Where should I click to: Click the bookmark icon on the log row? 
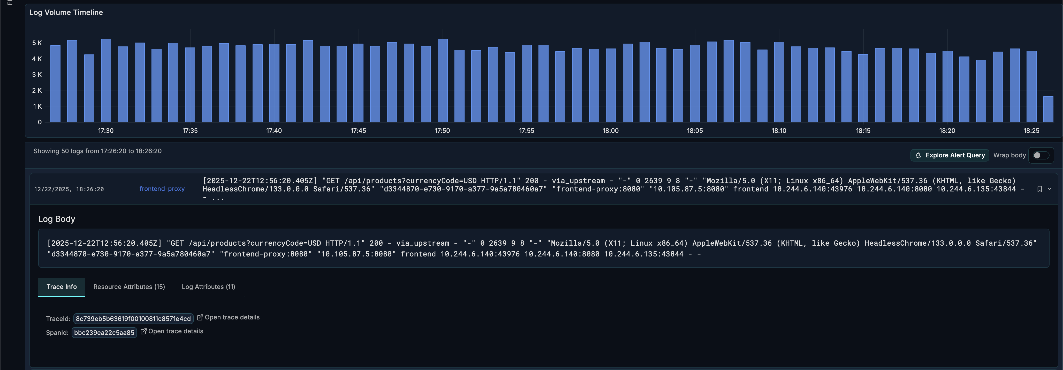[x=1039, y=189]
